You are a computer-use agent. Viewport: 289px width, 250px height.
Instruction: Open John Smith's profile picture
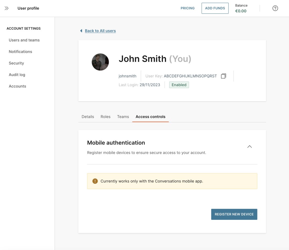click(x=100, y=62)
